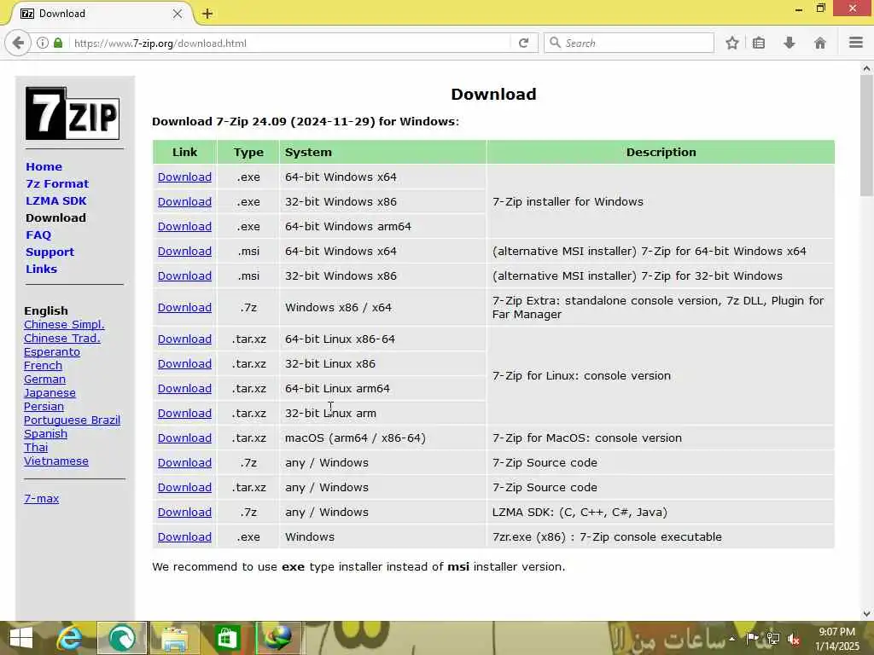
Task: Click the URL address field
Action: click(290, 43)
